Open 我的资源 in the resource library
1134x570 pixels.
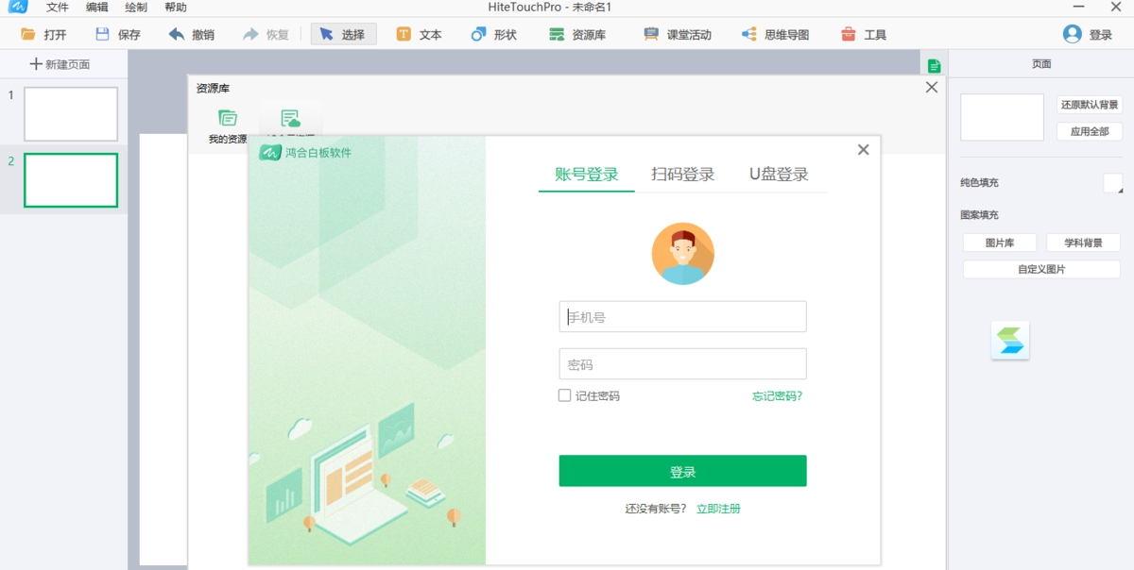[x=228, y=127]
